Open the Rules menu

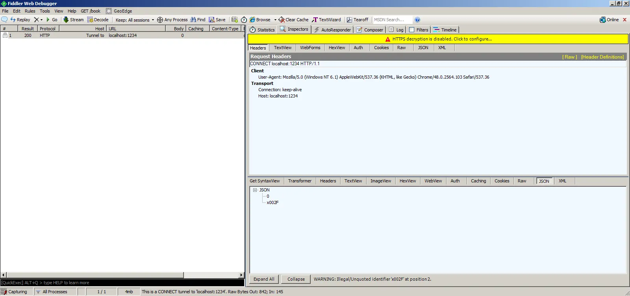coord(30,11)
